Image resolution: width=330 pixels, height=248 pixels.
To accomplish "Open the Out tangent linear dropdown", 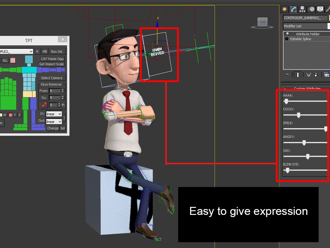I will click(x=54, y=122).
